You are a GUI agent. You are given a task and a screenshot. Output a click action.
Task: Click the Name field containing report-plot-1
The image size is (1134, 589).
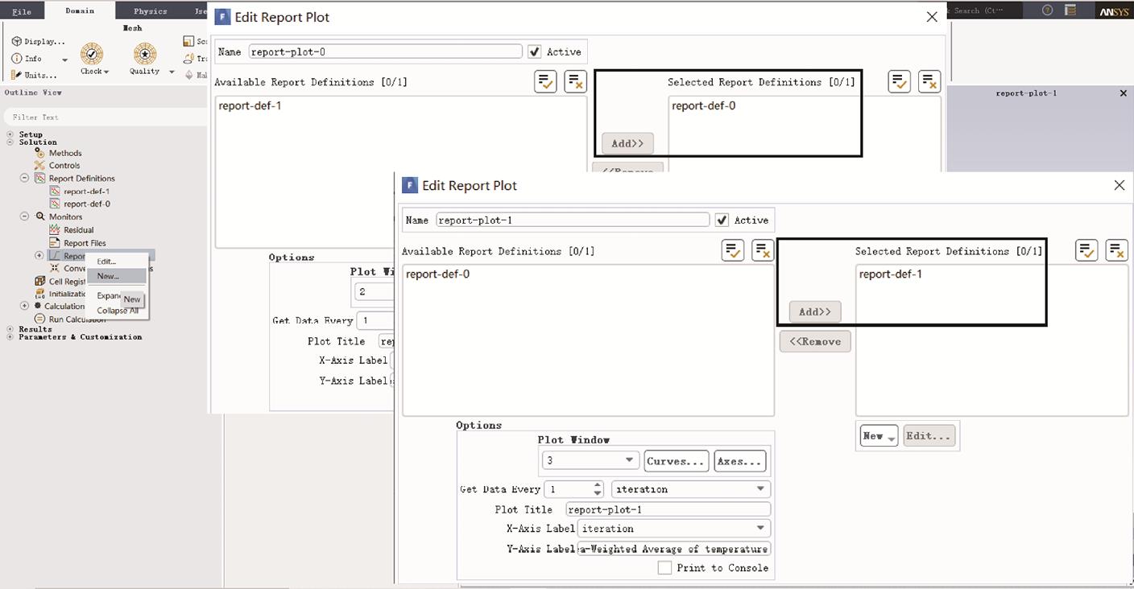pyautogui.click(x=573, y=220)
